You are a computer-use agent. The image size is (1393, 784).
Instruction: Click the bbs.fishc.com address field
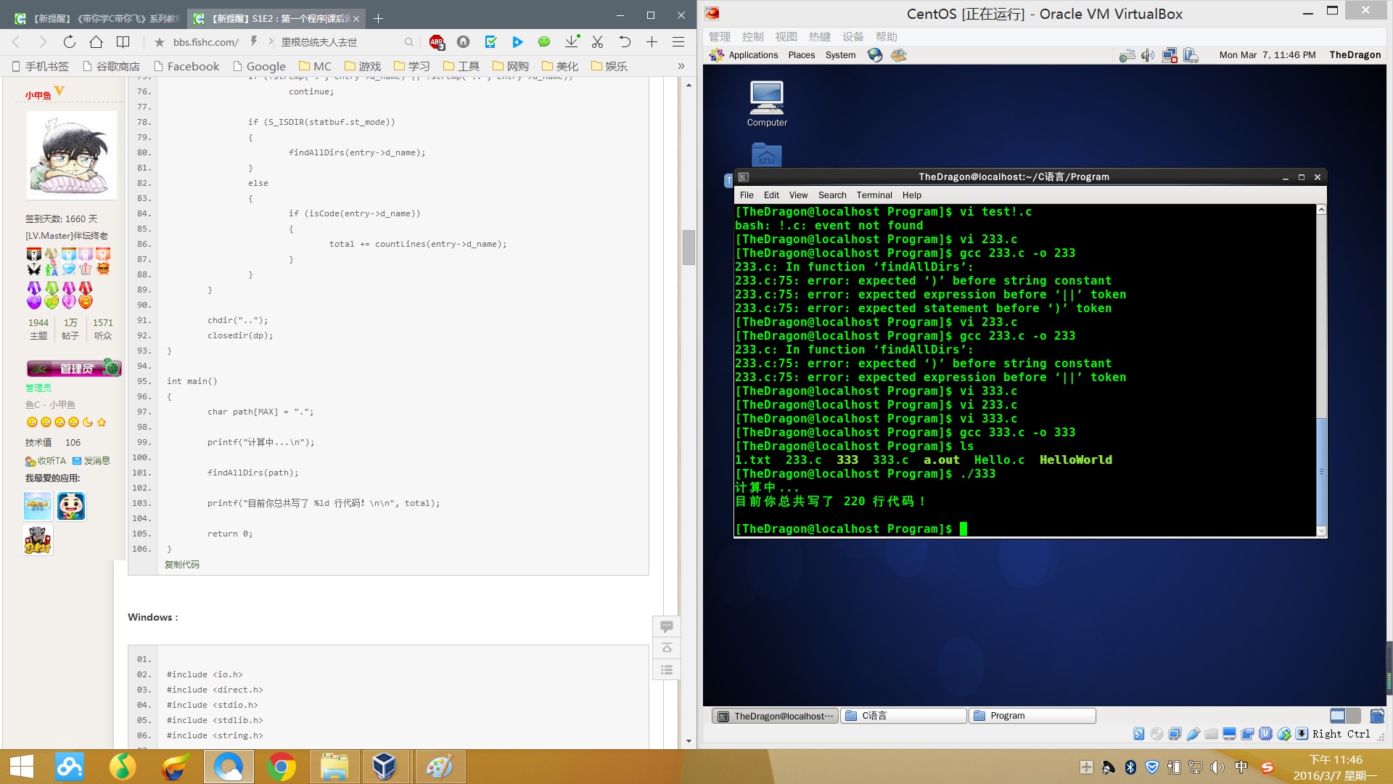[x=206, y=42]
